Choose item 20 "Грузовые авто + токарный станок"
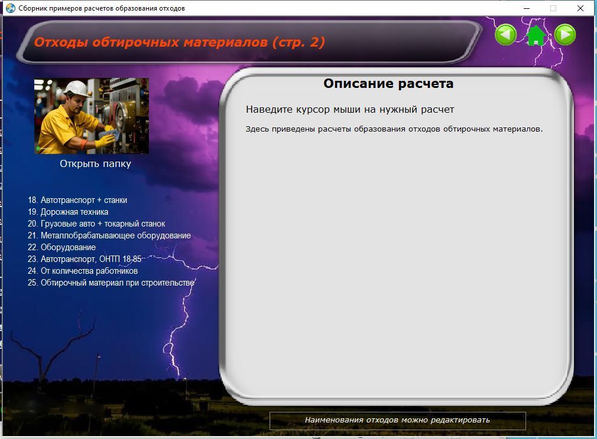 (x=96, y=224)
